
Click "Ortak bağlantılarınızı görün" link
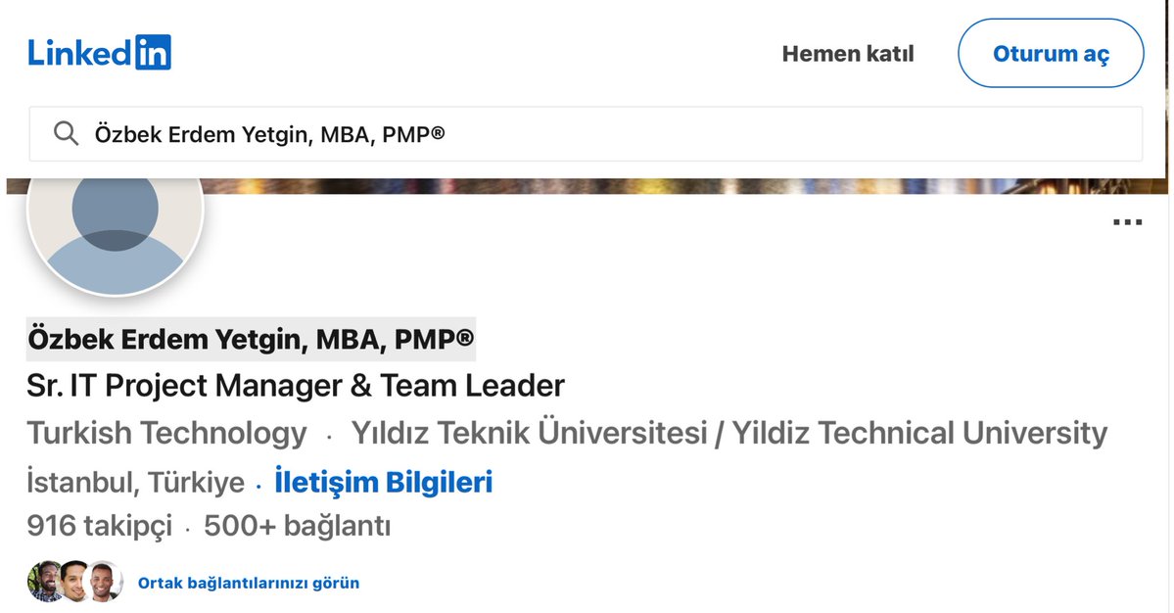[x=249, y=583]
